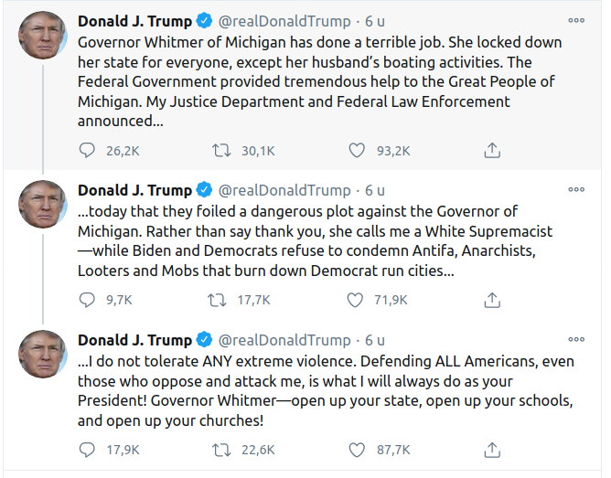Click the profile avatar on first tweet
The image size is (611, 478).
tap(42, 35)
